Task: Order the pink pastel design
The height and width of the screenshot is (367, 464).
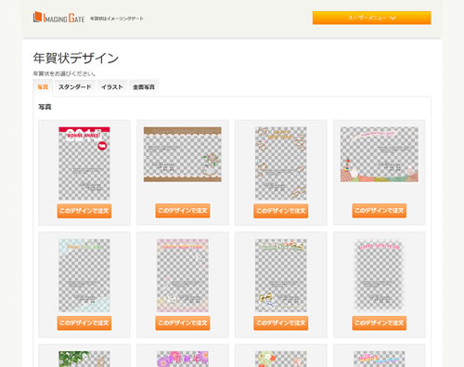Action: (183, 323)
